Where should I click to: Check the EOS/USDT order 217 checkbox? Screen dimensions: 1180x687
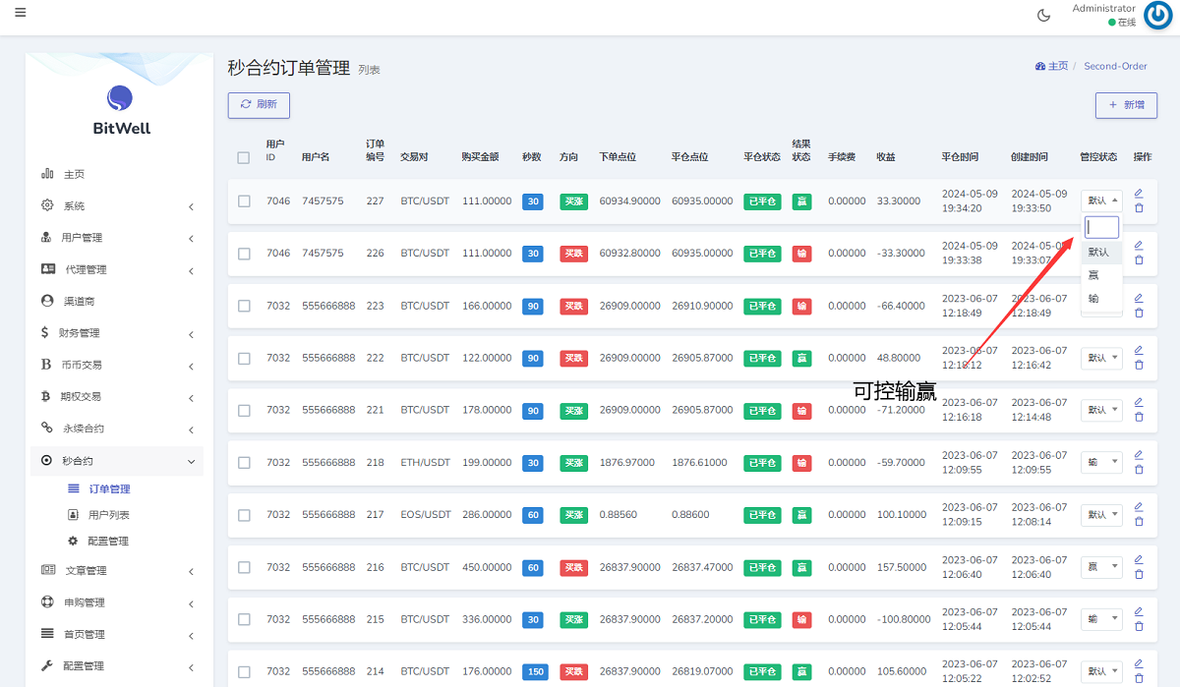click(x=244, y=515)
